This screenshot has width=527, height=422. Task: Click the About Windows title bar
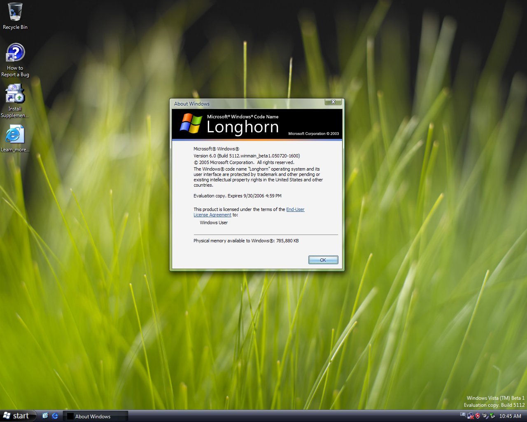pos(247,103)
